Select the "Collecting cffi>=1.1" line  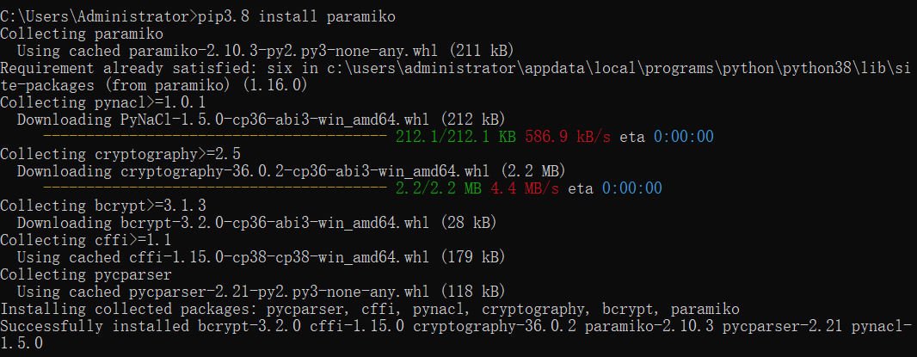pyautogui.click(x=82, y=240)
